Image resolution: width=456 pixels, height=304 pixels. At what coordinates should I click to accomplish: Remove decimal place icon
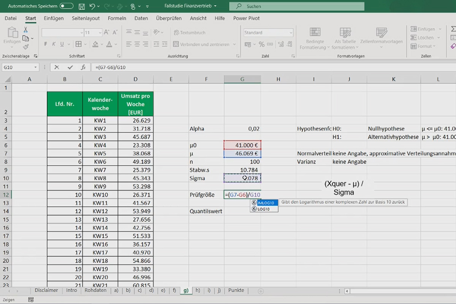click(x=290, y=44)
